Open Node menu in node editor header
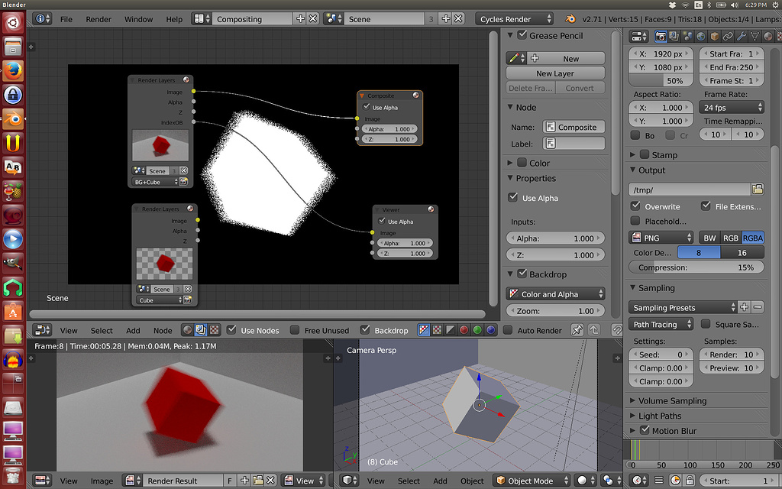This screenshot has width=782, height=489. pos(163,330)
